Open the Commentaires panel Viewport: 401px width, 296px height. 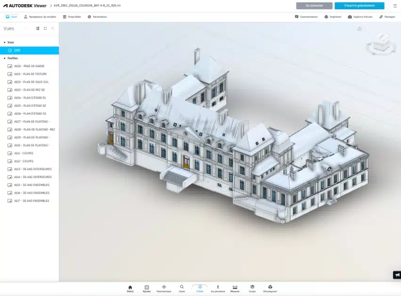pos(306,17)
